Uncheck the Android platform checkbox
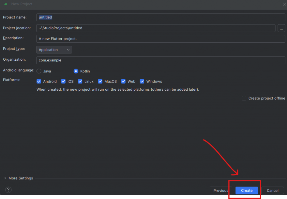The height and width of the screenshot is (199, 287). point(39,81)
